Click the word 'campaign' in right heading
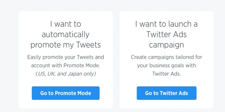 (x=166, y=45)
